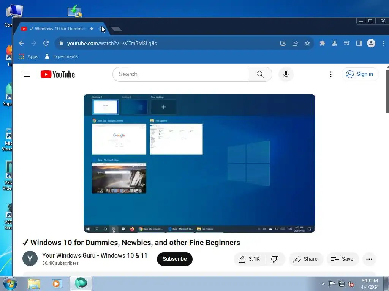Click the share page icon in address bar
The width and height of the screenshot is (389, 291).
pyautogui.click(x=295, y=43)
